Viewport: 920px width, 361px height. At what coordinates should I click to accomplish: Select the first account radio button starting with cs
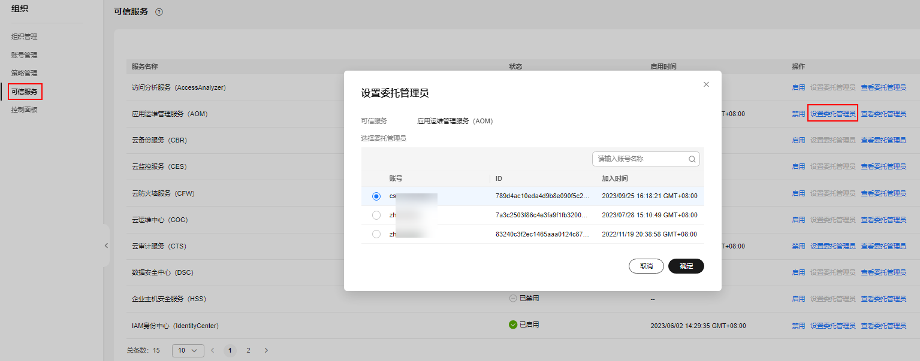pos(376,196)
